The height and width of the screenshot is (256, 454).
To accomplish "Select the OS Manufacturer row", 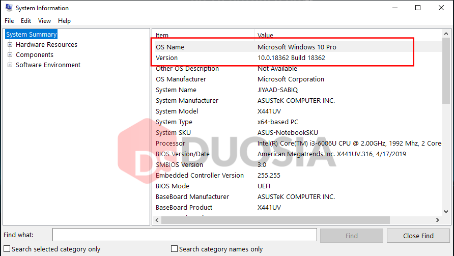I will coord(297,79).
